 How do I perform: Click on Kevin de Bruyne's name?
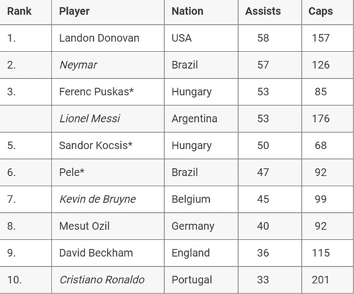(x=97, y=199)
